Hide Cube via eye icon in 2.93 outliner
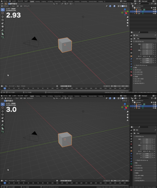This screenshot has height=188, width=157. 154,12
